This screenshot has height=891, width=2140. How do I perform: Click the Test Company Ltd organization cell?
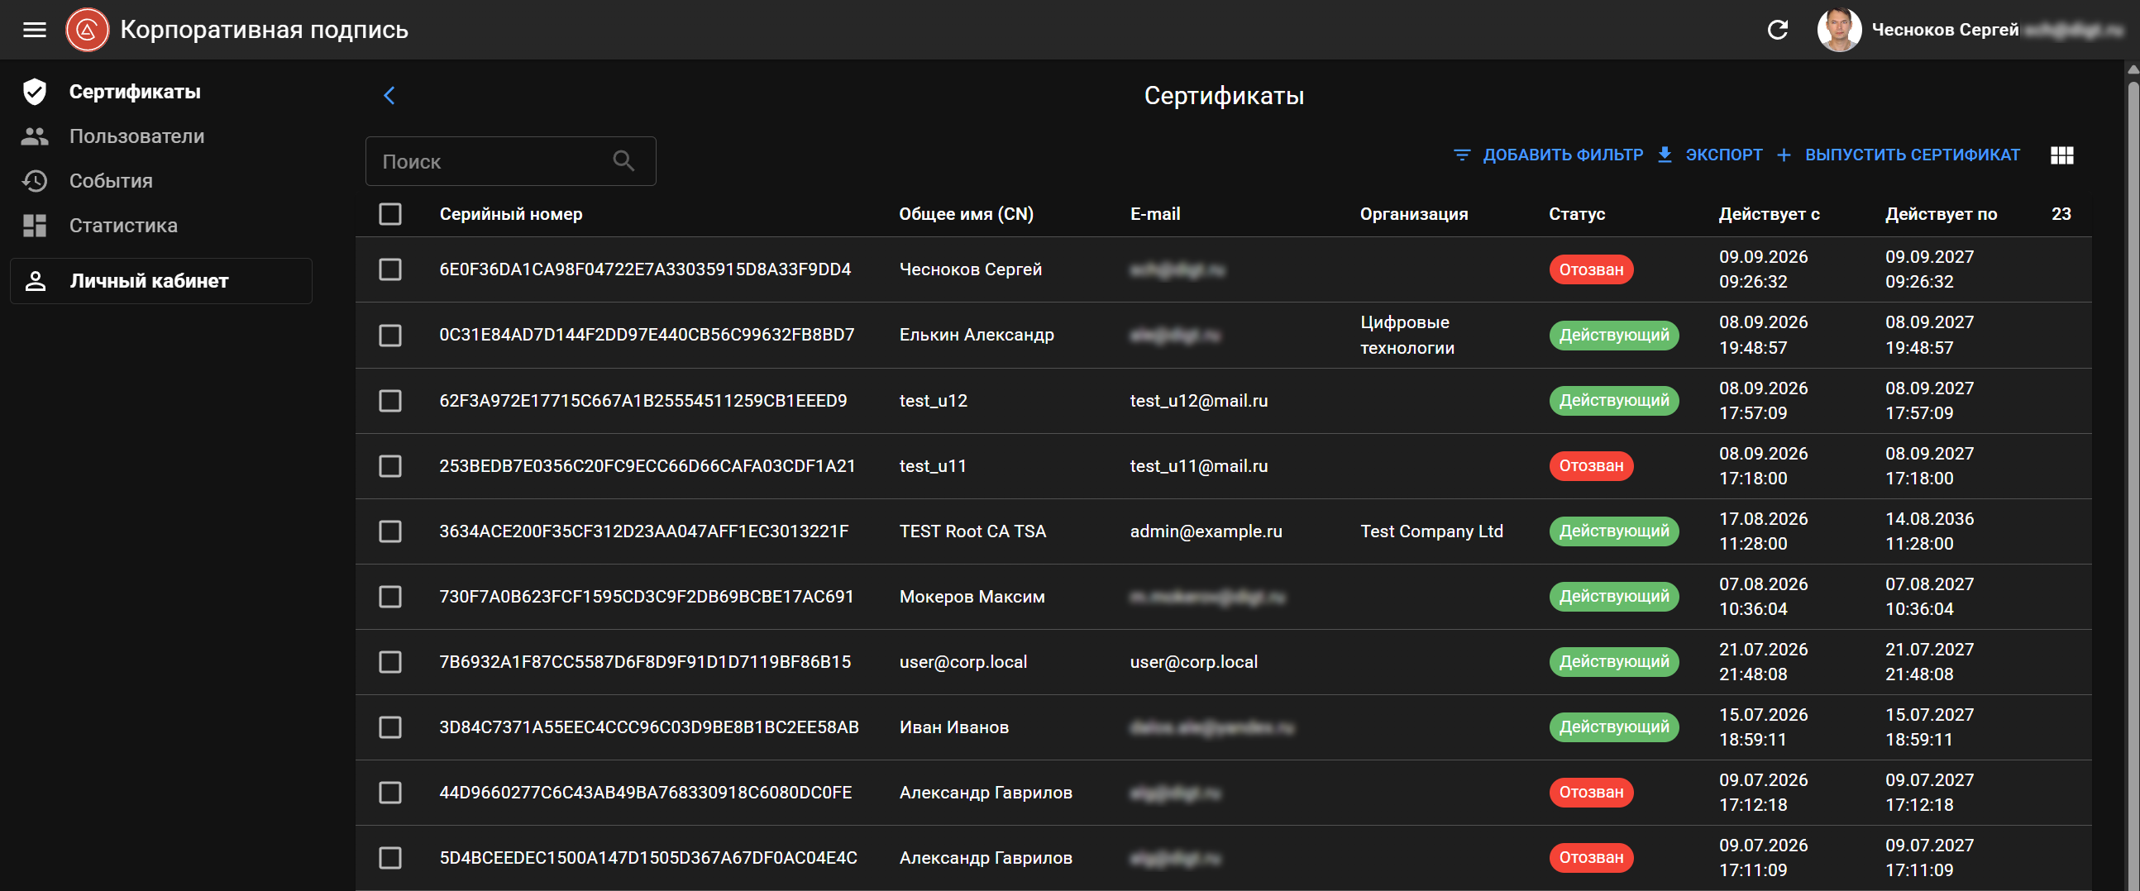point(1431,531)
